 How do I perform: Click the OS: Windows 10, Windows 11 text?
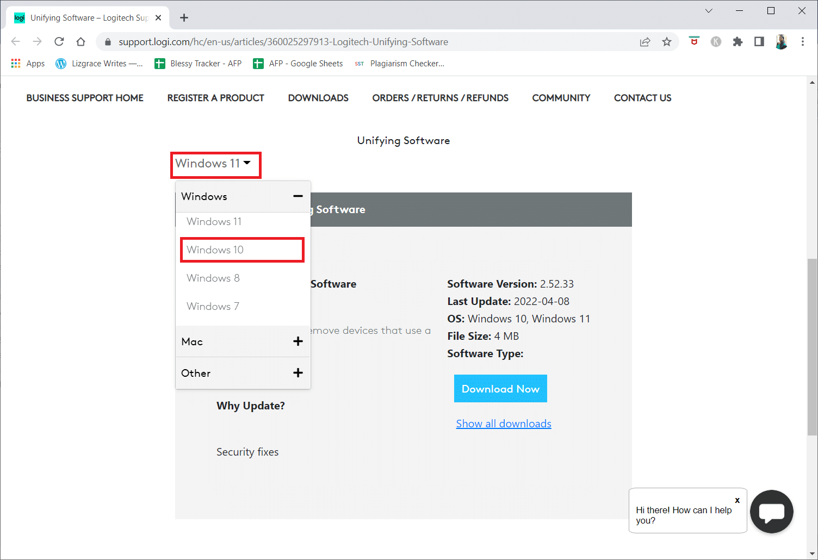click(x=518, y=319)
